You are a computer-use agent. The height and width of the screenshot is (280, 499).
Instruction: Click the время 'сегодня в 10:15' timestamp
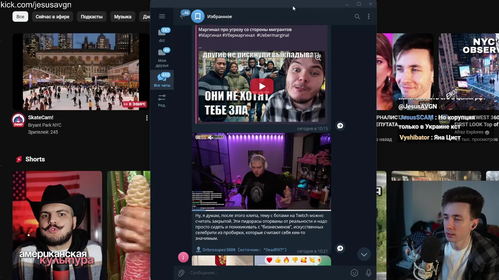(312, 128)
